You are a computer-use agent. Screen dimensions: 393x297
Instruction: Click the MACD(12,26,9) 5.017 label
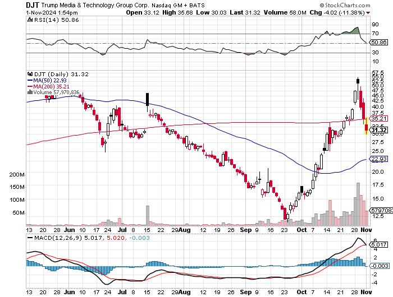[65, 238]
